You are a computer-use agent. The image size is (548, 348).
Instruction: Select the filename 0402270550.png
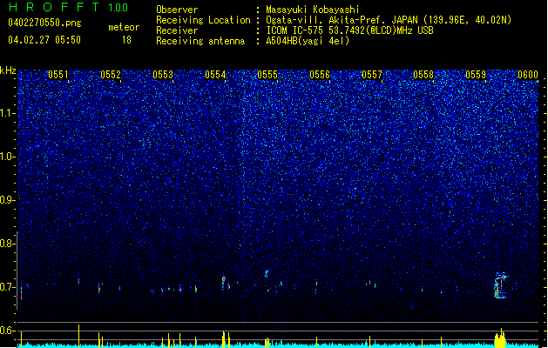pos(44,23)
